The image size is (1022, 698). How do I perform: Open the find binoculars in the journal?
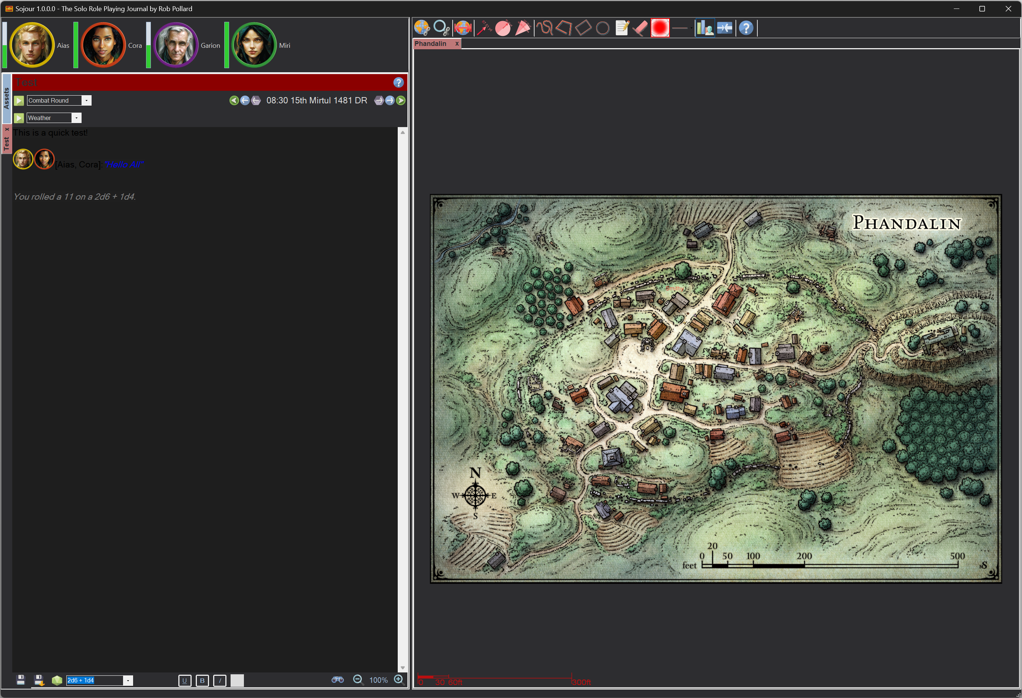(337, 679)
